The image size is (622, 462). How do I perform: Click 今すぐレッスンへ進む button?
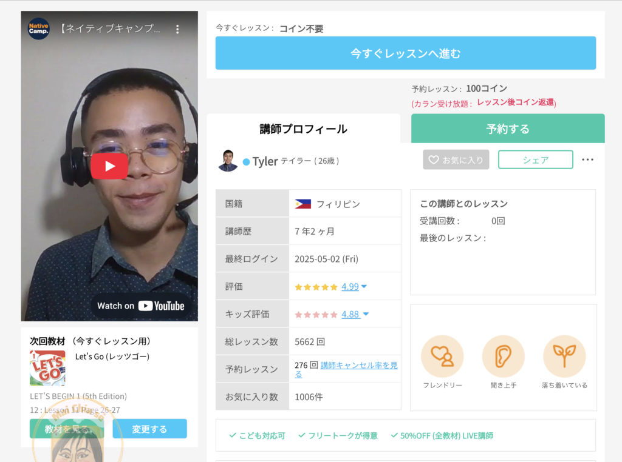(x=405, y=53)
